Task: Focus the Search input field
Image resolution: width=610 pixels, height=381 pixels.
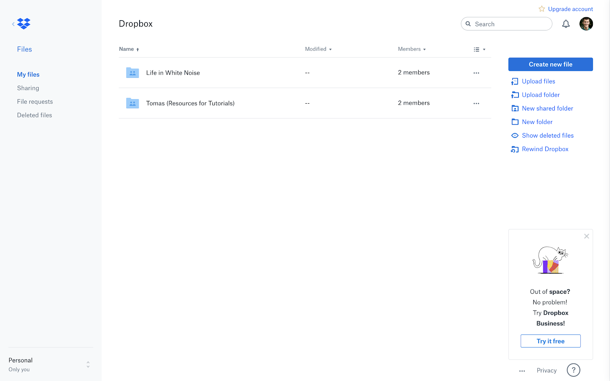Action: tap(506, 24)
